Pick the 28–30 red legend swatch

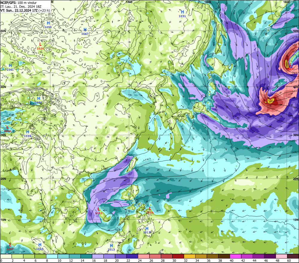167,256
